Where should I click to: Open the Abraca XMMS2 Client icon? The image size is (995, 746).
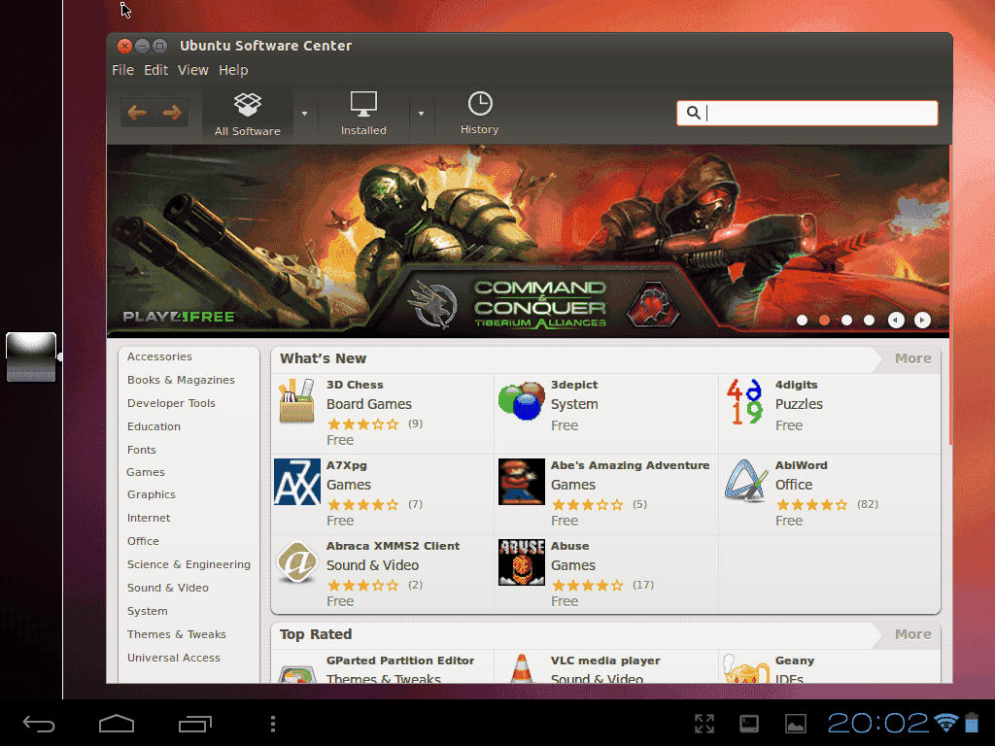(x=297, y=562)
